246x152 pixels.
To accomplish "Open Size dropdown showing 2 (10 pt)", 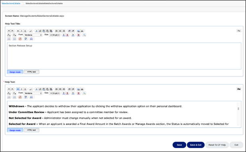I will pyautogui.click(x=55, y=35).
